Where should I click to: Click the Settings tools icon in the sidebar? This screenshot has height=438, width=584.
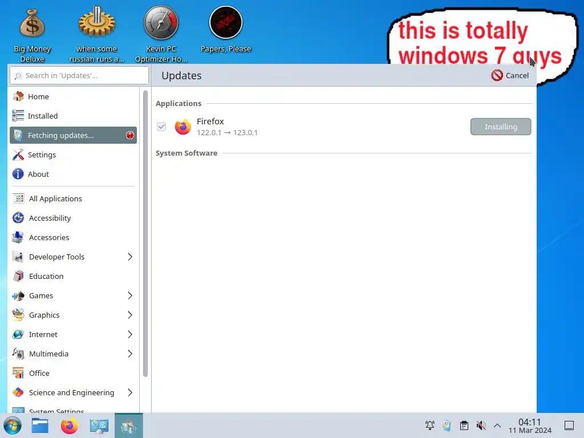click(x=18, y=155)
